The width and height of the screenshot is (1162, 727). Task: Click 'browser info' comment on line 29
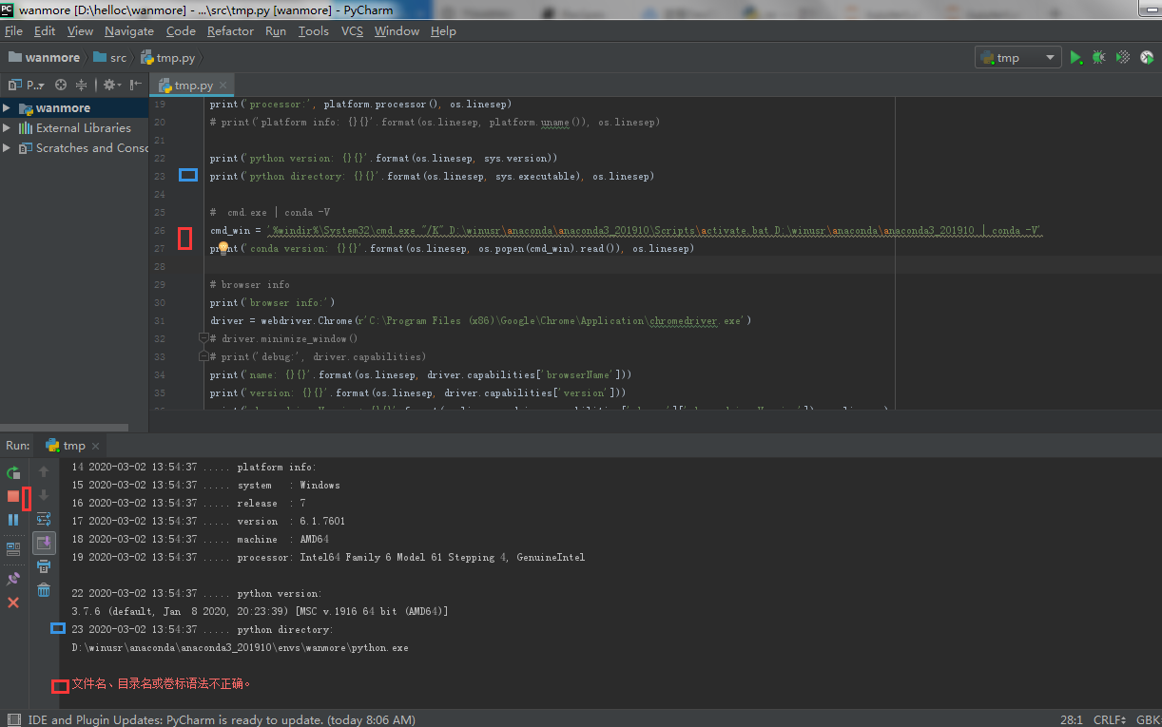click(x=250, y=284)
